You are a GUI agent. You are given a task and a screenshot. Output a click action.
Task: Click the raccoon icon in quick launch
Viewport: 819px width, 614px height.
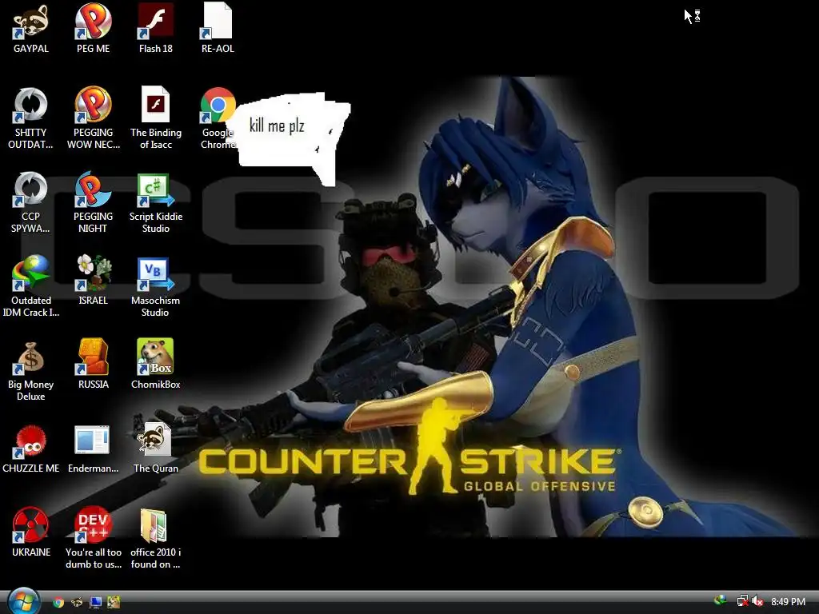pyautogui.click(x=77, y=603)
